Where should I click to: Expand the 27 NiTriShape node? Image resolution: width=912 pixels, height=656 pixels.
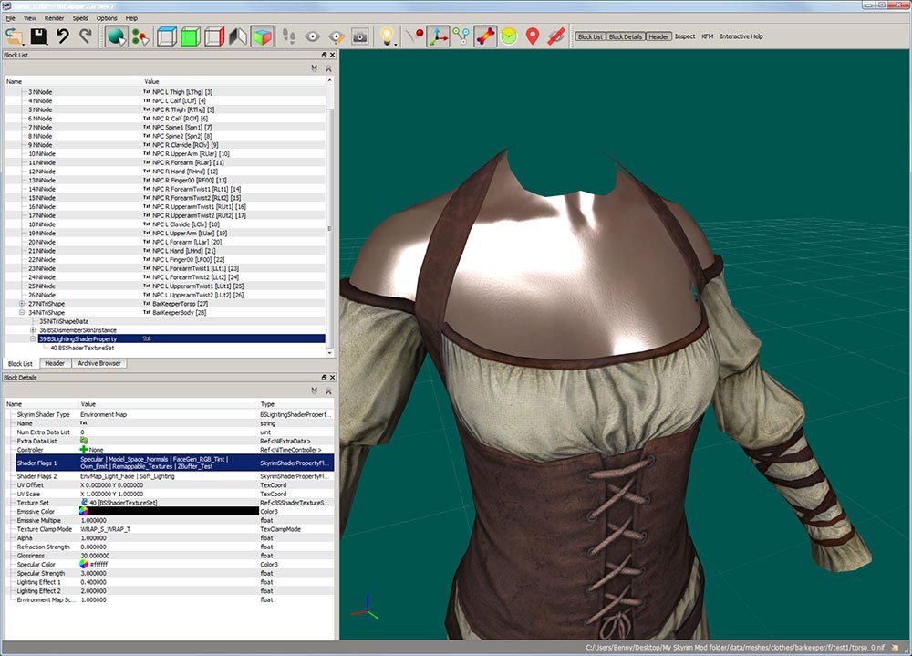point(20,303)
